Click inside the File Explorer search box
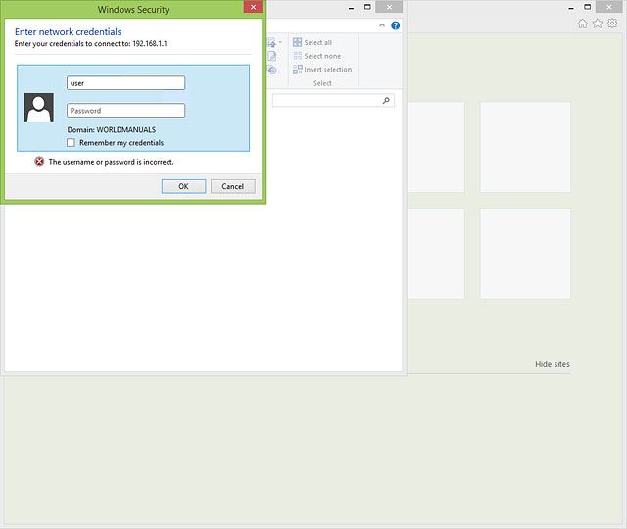 point(333,100)
